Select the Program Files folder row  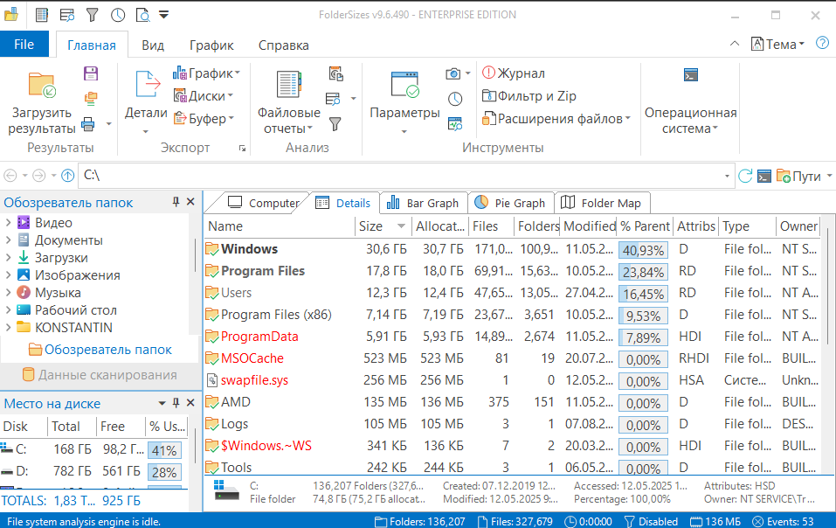pyautogui.click(x=511, y=271)
